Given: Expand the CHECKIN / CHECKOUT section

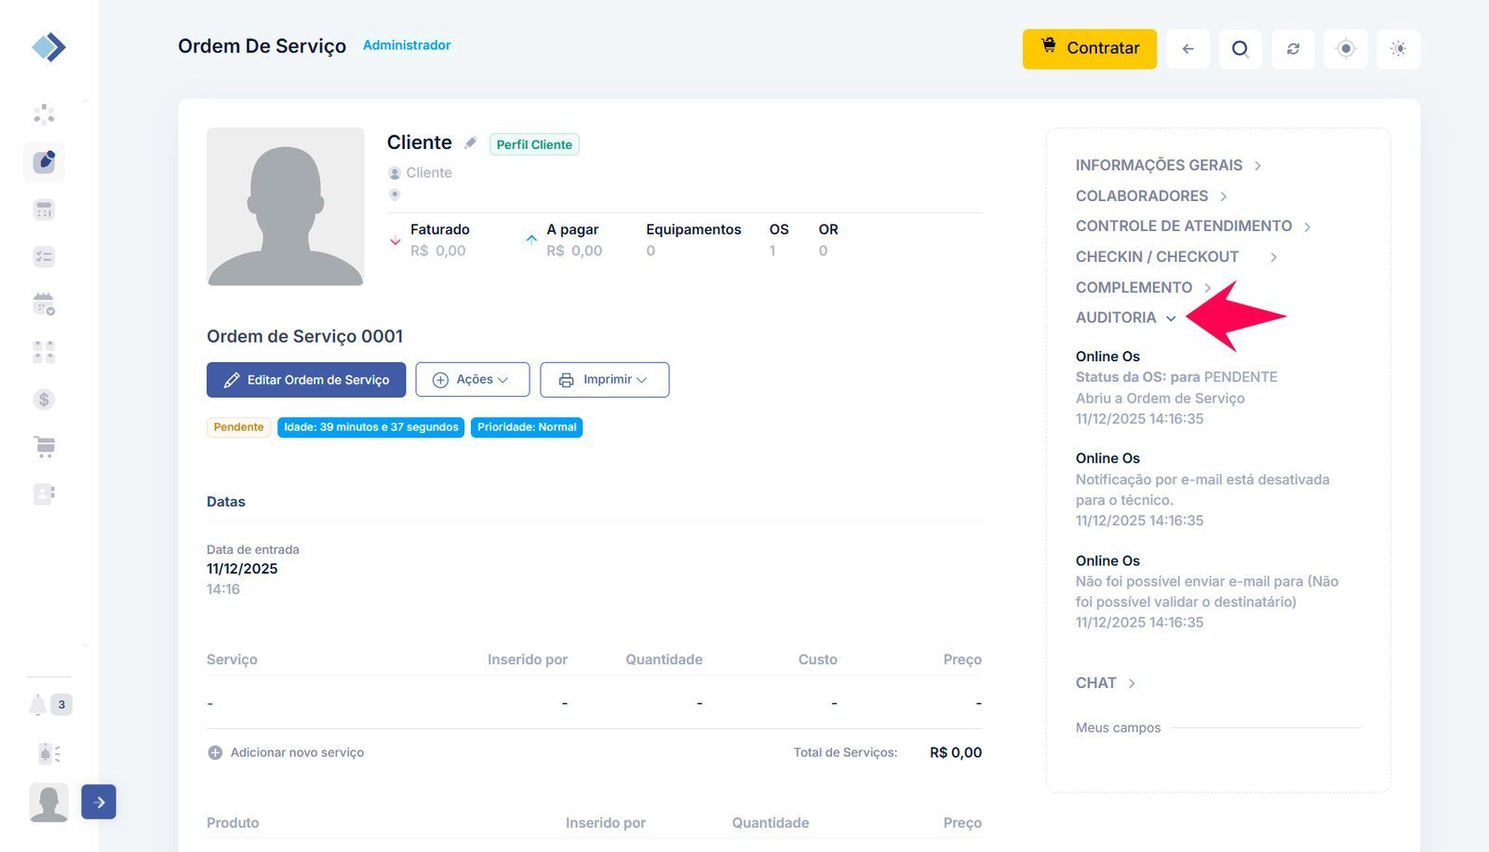Looking at the screenshot, I should (1175, 257).
